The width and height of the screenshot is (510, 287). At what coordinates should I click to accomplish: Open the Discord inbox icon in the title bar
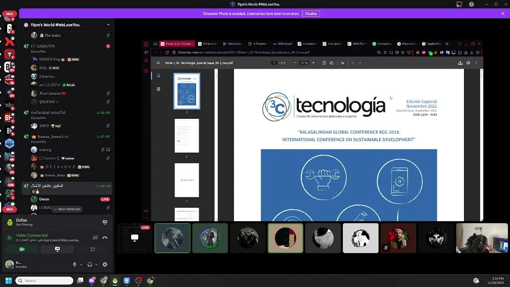[459, 4]
